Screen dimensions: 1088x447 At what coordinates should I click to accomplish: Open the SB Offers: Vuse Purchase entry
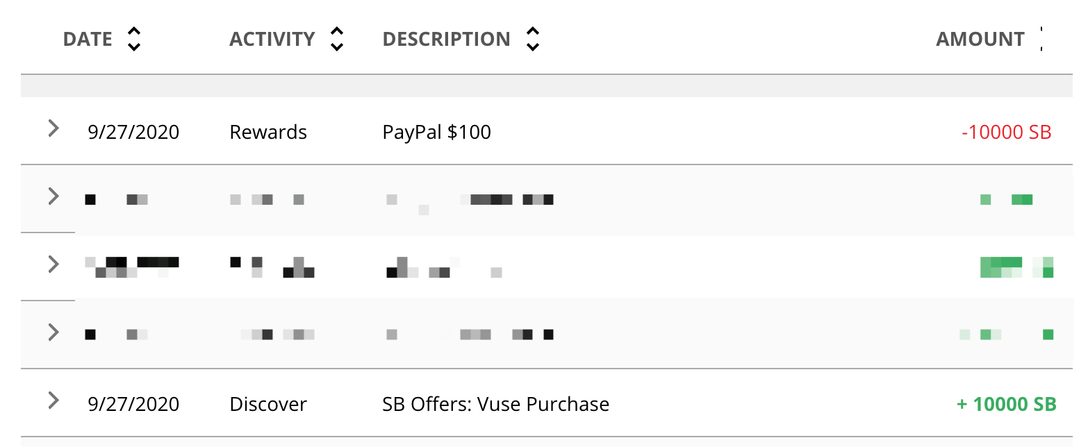pyautogui.click(x=495, y=403)
